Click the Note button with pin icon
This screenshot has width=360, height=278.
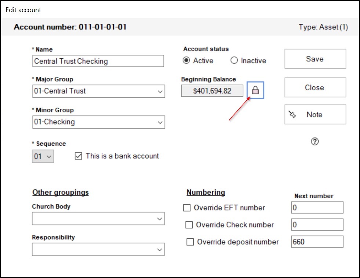tap(315, 115)
